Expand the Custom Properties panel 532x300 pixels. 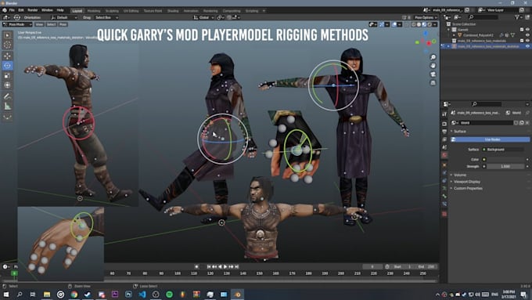click(x=468, y=188)
